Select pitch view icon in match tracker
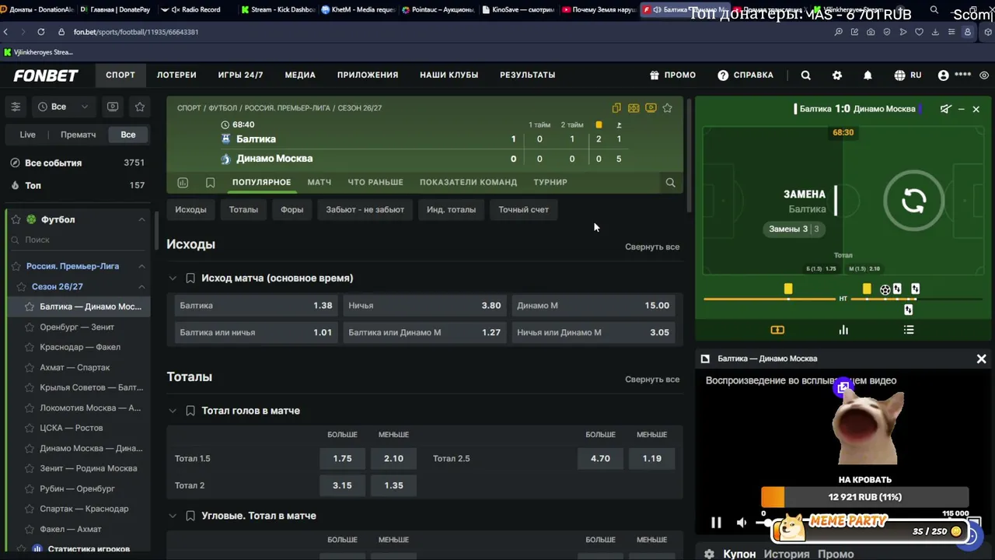 pos(777,330)
